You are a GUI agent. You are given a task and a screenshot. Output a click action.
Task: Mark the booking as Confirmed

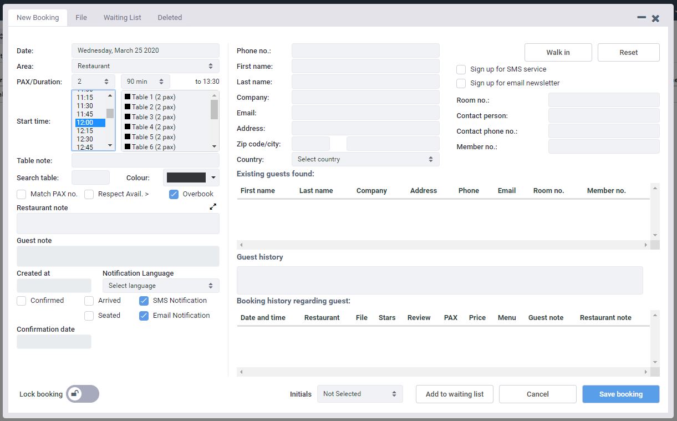[21, 300]
